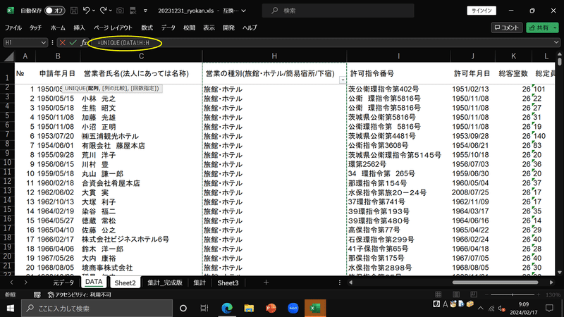This screenshot has width=564, height=317.
Task: Toggle the 自動保存 autosave switch
Action: [54, 11]
